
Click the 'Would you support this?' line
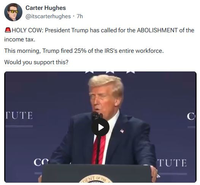tap(37, 62)
